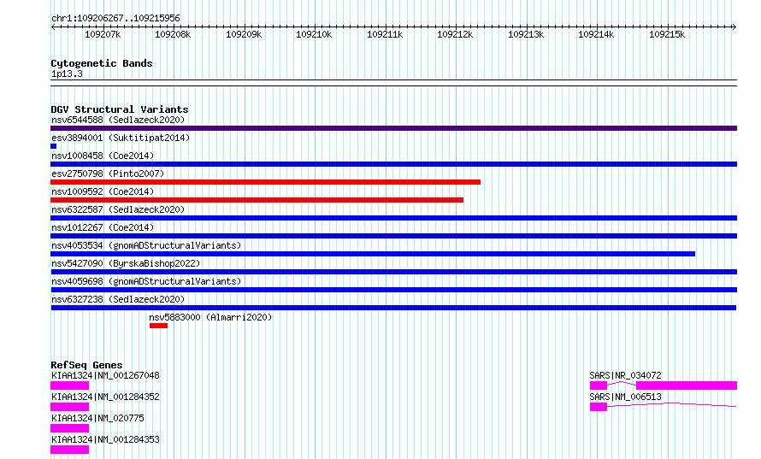Screen dimensions: 761x459
Task: Click the nsv5427090 ByrskaBishop2022 variant bar
Action: tap(393, 272)
